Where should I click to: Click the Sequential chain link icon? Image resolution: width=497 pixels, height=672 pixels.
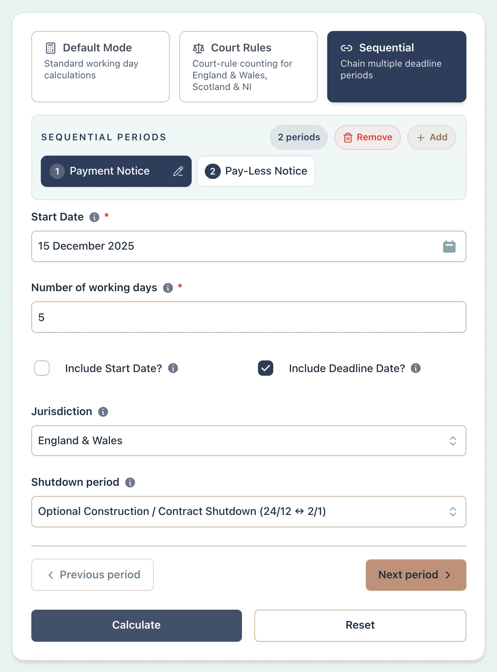click(346, 47)
